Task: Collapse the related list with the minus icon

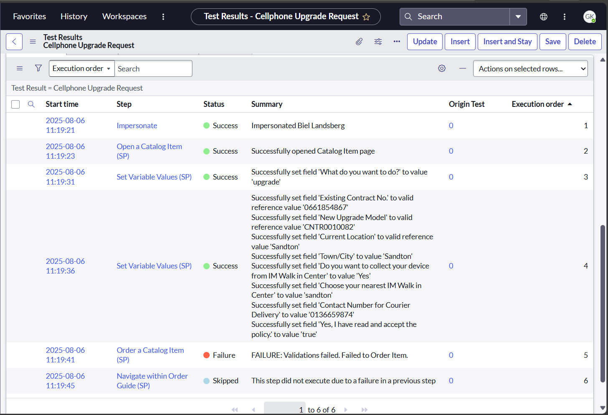Action: click(462, 68)
